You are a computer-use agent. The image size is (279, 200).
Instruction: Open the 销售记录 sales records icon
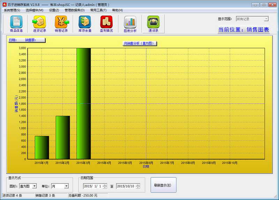pos(61,24)
